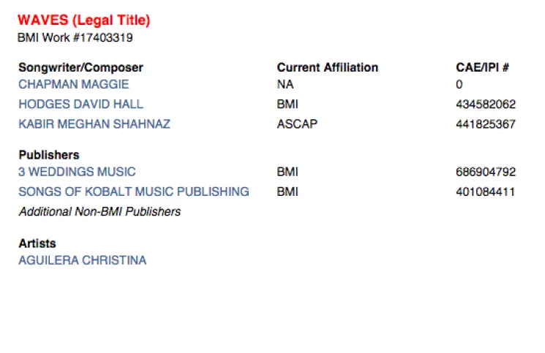
Task: Click the KABIR MEGHAN SHAHNAZ link
Action: (x=94, y=124)
